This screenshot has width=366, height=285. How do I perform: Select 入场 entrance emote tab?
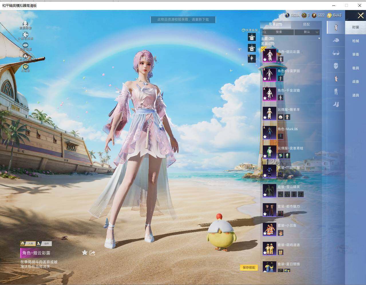tap(27, 244)
